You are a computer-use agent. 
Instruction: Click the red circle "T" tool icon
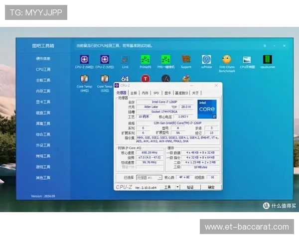tap(146, 79)
